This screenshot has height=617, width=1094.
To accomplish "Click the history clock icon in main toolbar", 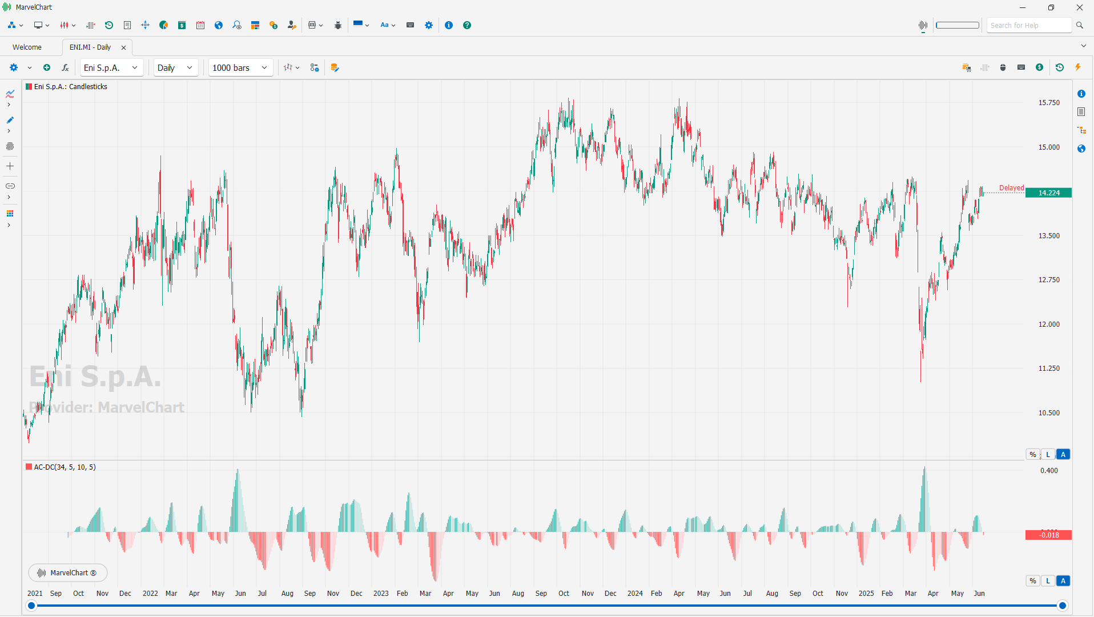I will pyautogui.click(x=109, y=25).
